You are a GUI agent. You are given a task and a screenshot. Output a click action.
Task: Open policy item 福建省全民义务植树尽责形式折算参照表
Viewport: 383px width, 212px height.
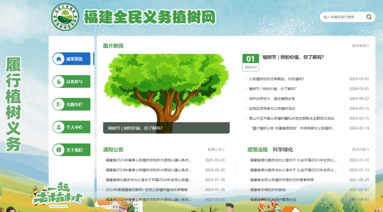tap(282, 180)
